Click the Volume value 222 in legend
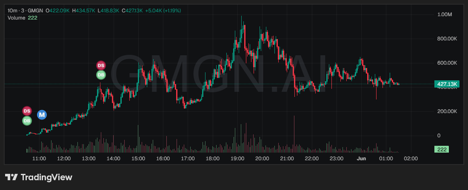The image size is (468, 190). (32, 17)
